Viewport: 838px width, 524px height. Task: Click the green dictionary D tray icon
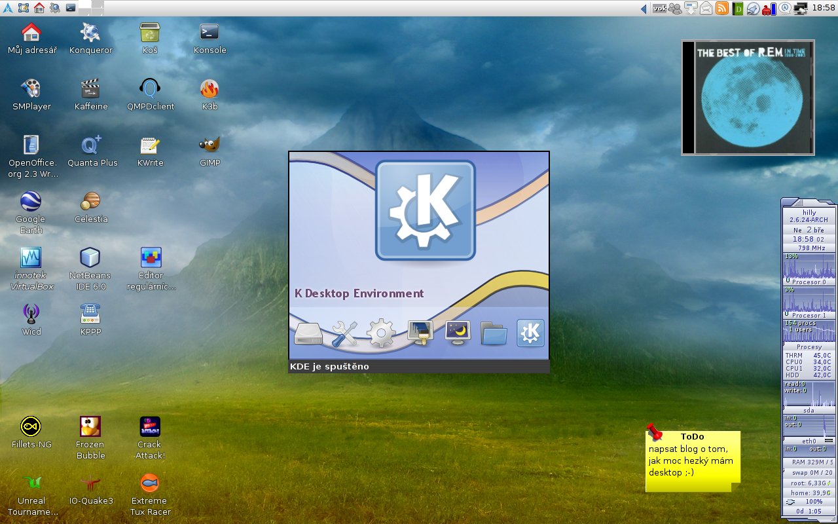[738, 9]
